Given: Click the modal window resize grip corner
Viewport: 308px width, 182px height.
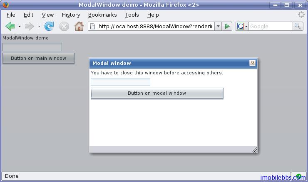Looking at the screenshot, I should (x=254, y=150).
